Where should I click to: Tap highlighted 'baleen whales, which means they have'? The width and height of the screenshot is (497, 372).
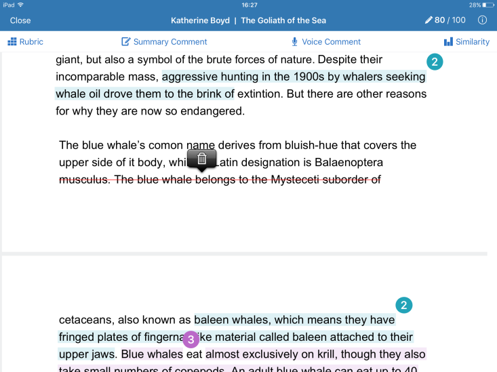[x=294, y=320]
